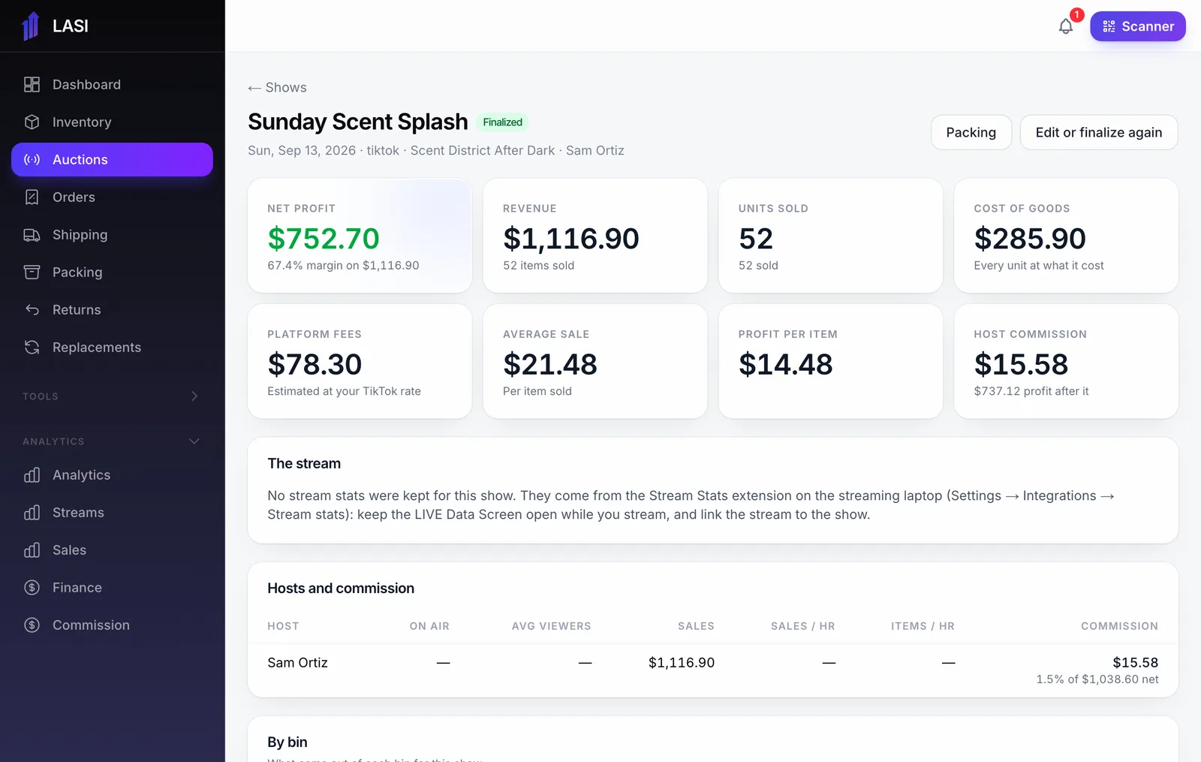Click the notification count badge
The image size is (1201, 762).
[x=1076, y=15]
